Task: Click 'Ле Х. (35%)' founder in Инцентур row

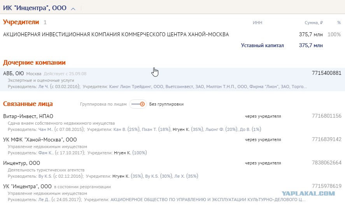Action: tap(186, 176)
